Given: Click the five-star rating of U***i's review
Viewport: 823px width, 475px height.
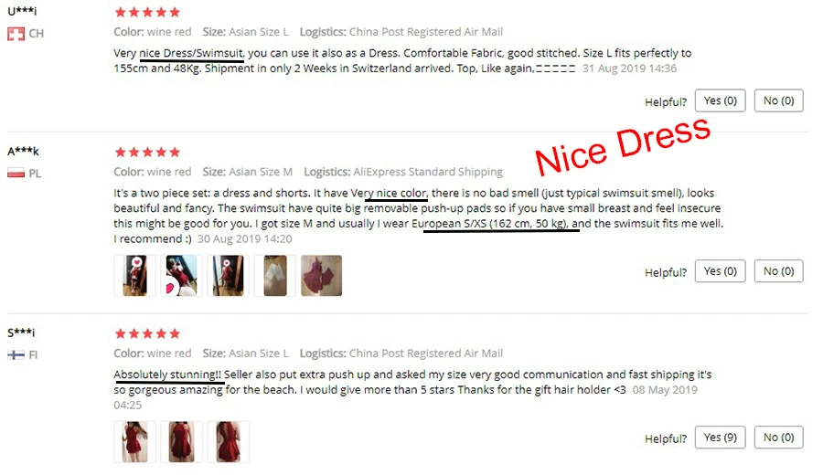Looking at the screenshot, I should pos(147,12).
